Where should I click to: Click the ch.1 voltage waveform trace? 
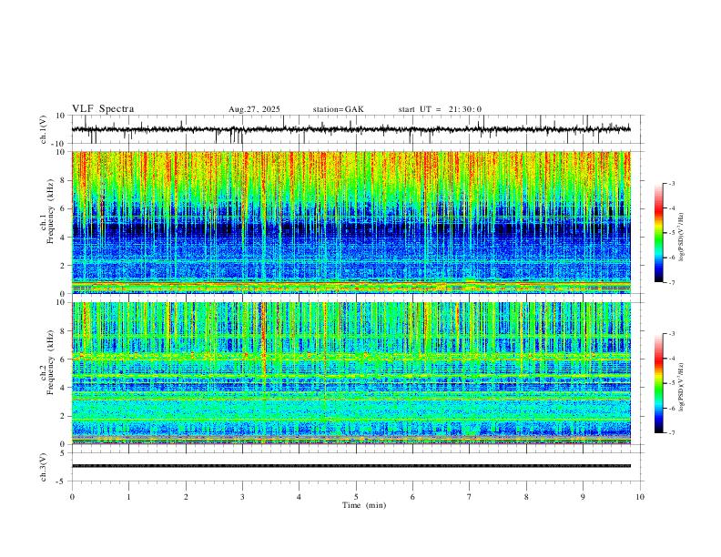click(x=350, y=129)
